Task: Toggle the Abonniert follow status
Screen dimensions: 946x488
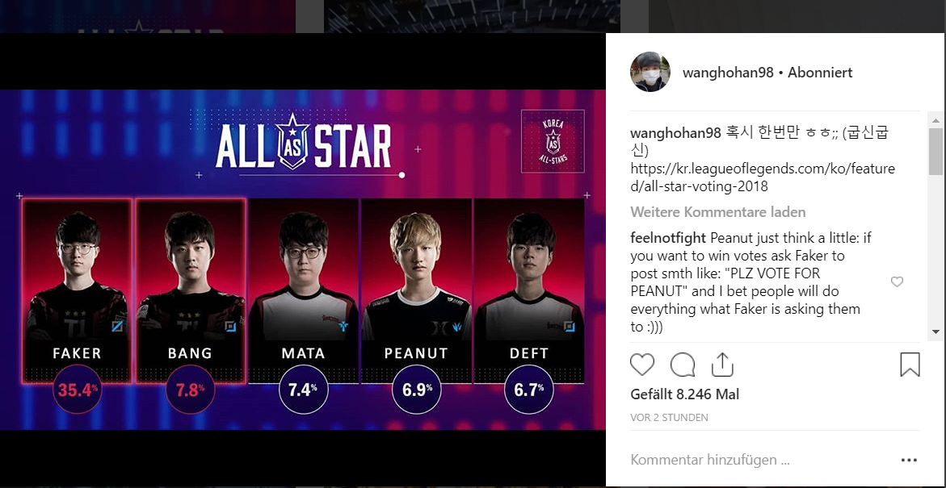Action: pyautogui.click(x=821, y=73)
